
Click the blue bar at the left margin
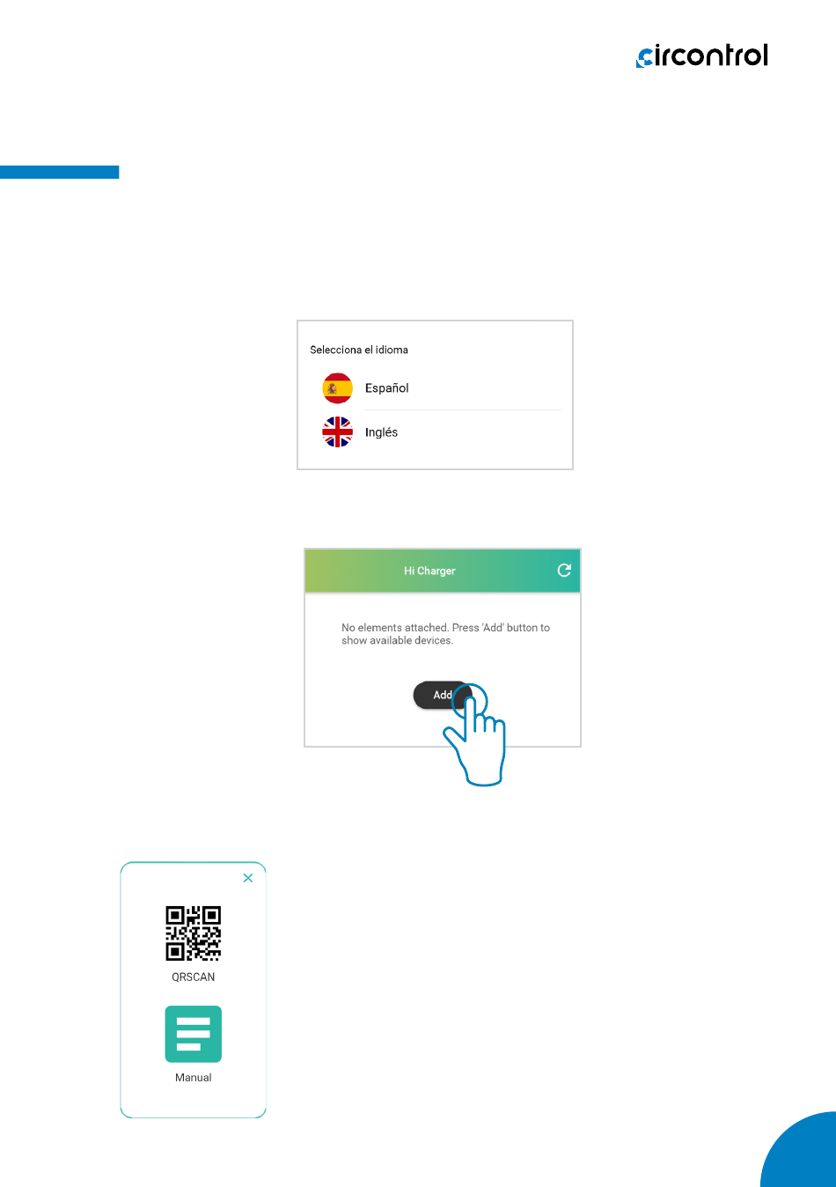click(59, 172)
